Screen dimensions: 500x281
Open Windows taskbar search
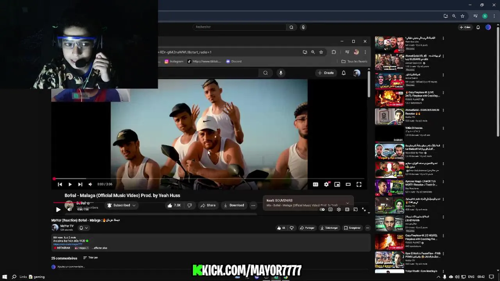14,277
